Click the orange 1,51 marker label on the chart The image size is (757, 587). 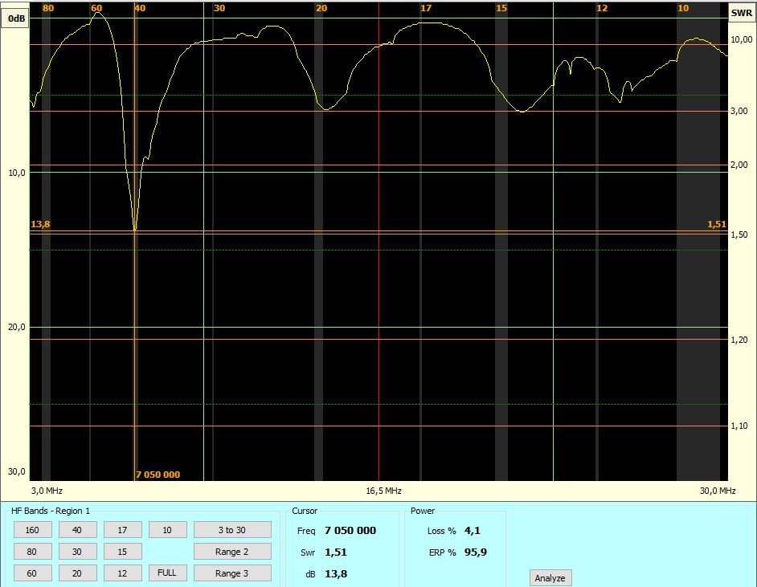pos(717,224)
